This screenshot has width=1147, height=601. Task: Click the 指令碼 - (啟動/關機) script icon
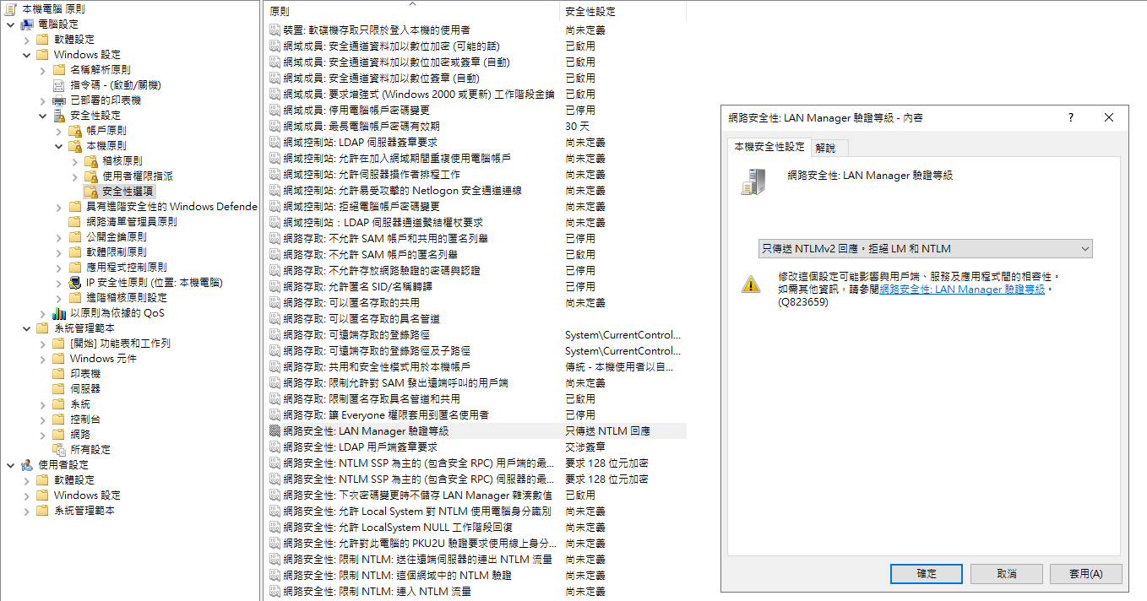click(59, 85)
